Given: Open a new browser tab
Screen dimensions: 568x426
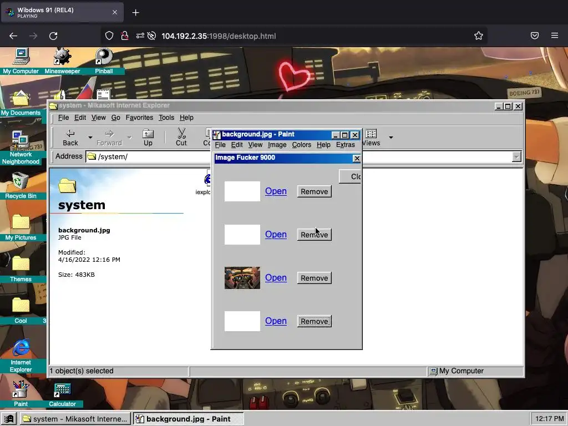Looking at the screenshot, I should coord(135,13).
